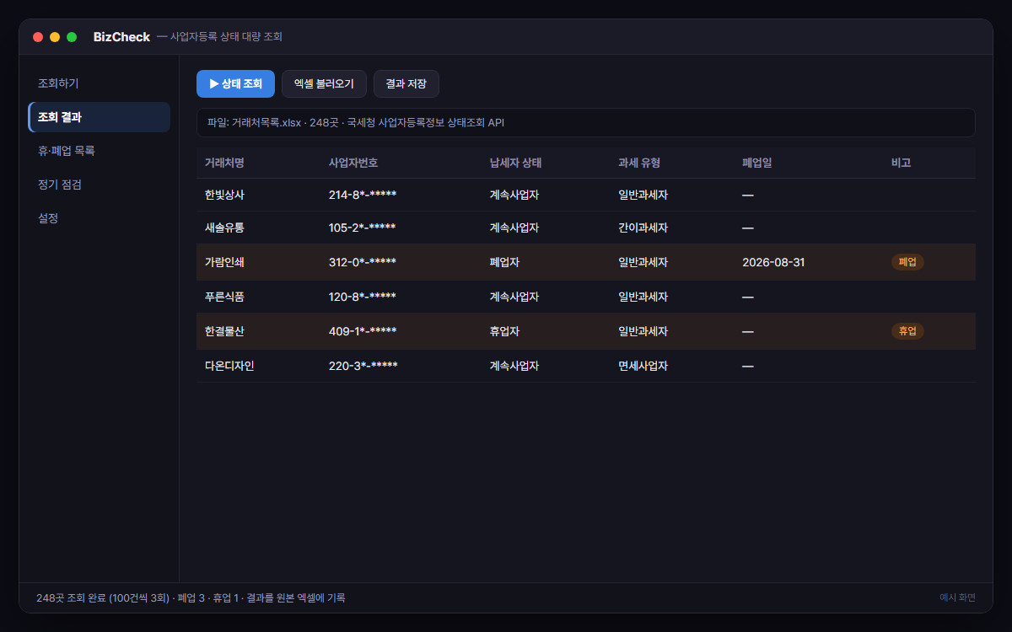Select 조회 결과 in the sidebar

click(100, 117)
